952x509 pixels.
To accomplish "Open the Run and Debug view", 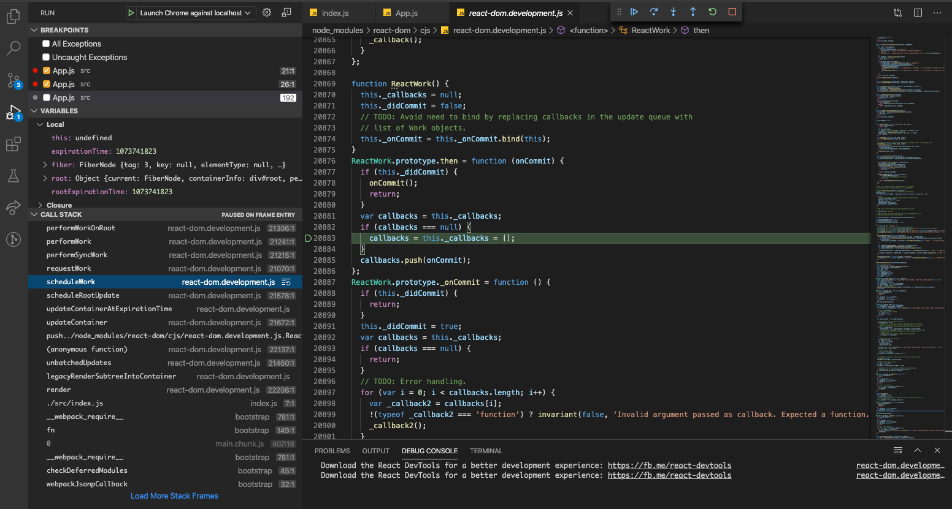I will [13, 112].
